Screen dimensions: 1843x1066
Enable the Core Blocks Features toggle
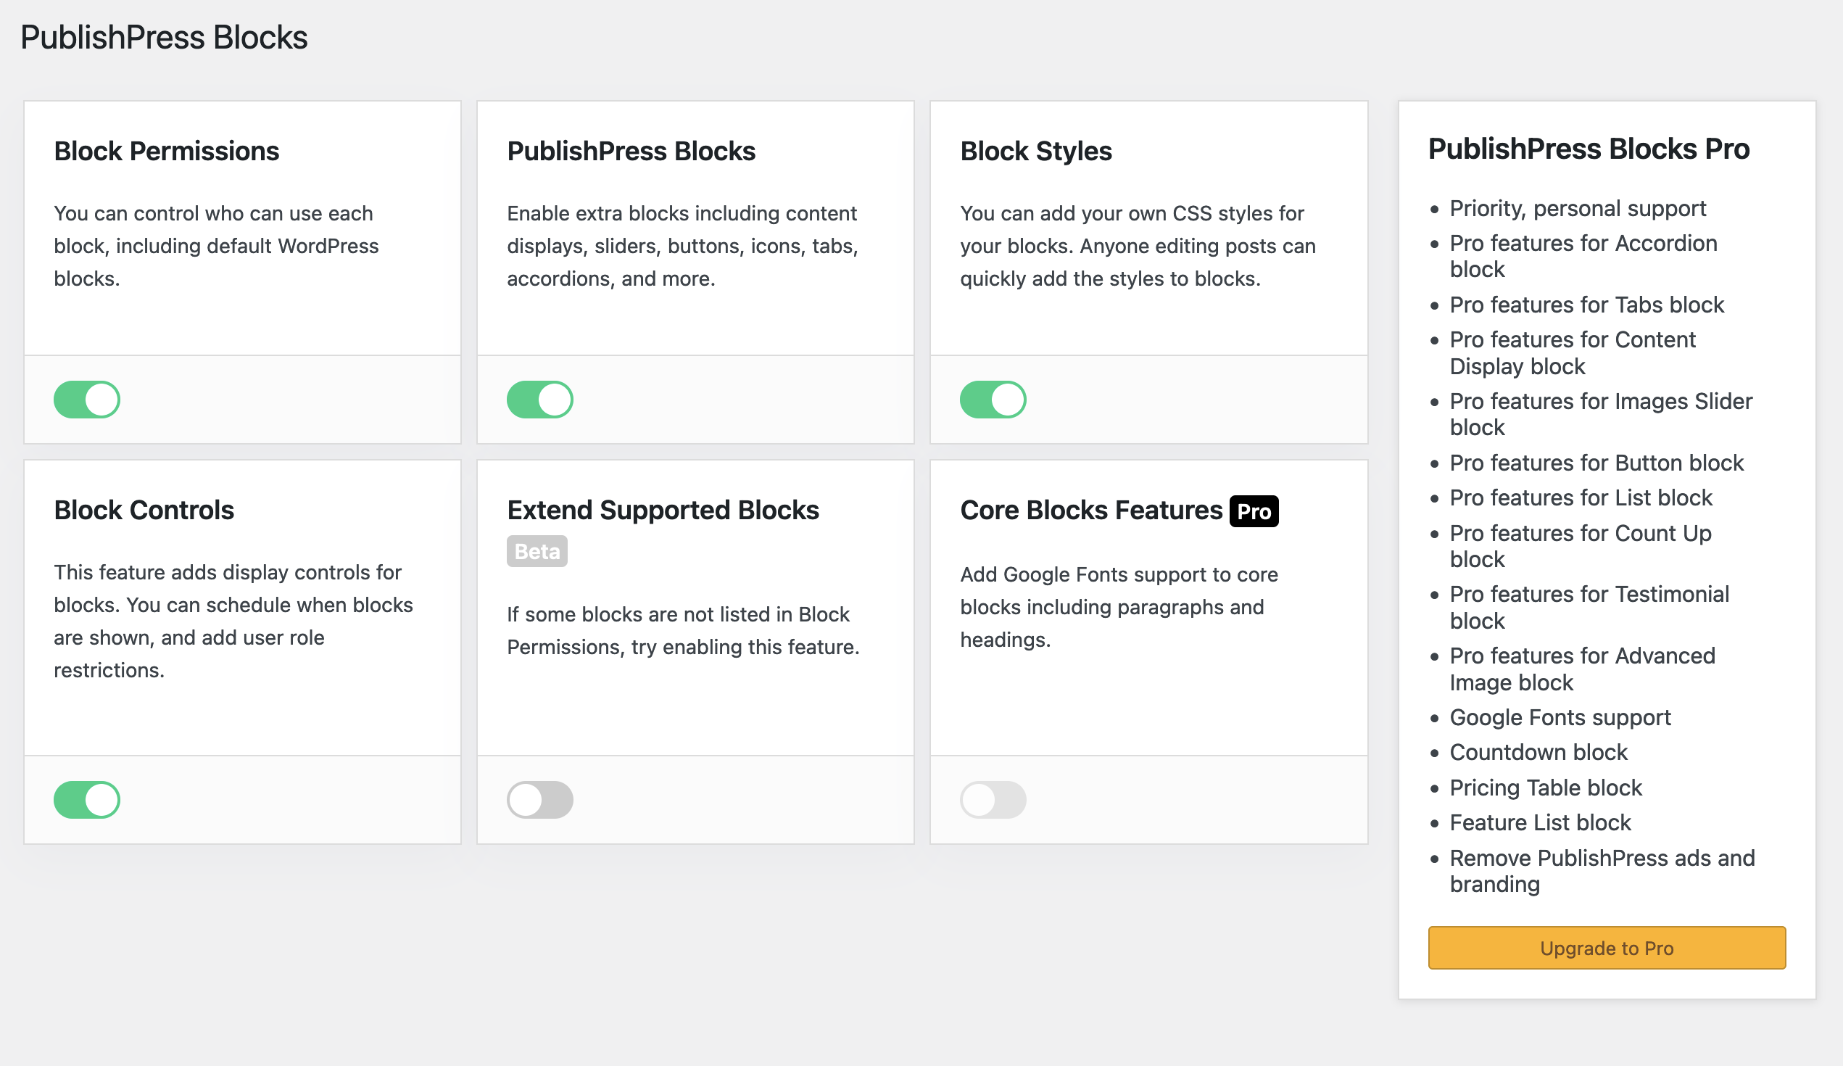[993, 799]
